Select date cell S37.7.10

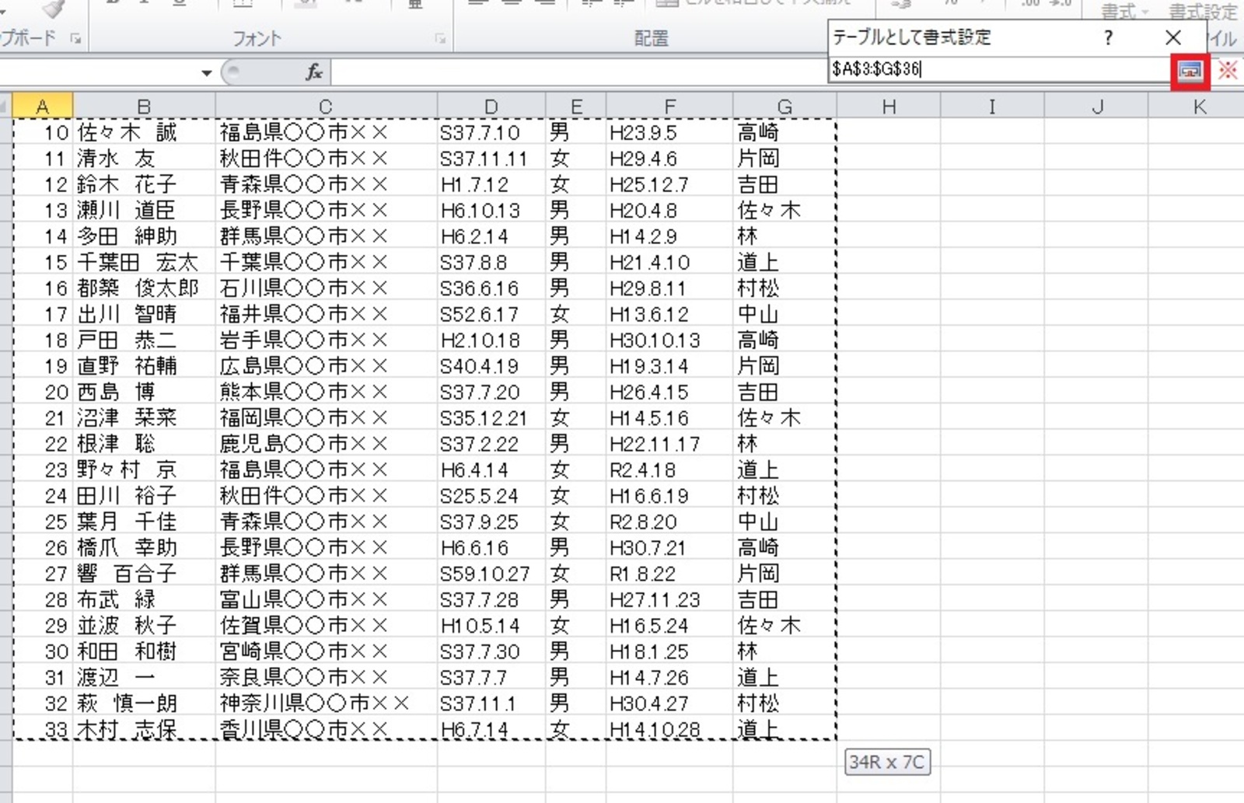pyautogui.click(x=491, y=132)
